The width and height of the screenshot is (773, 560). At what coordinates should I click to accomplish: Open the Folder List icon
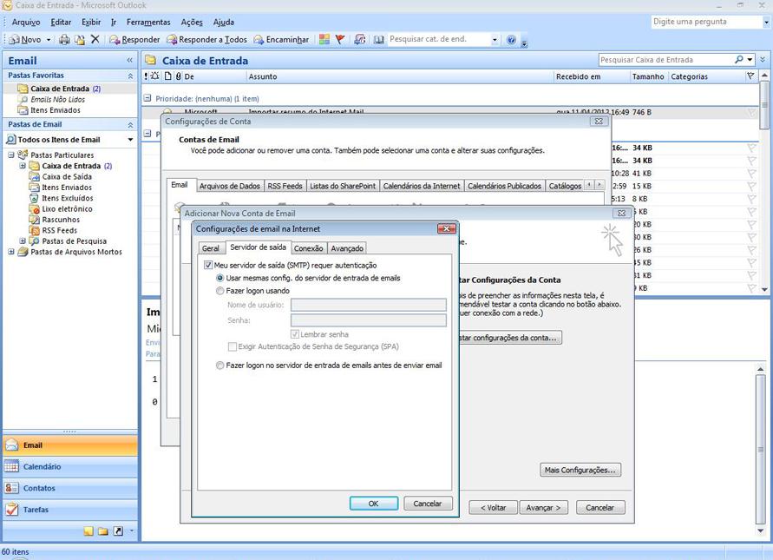103,530
